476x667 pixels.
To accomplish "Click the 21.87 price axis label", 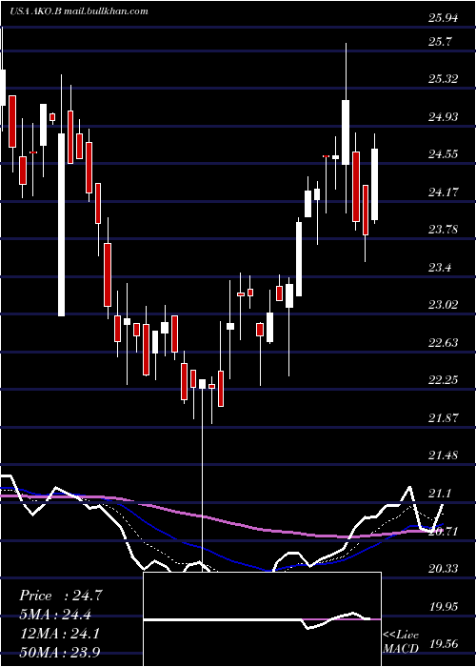I will (x=444, y=418).
